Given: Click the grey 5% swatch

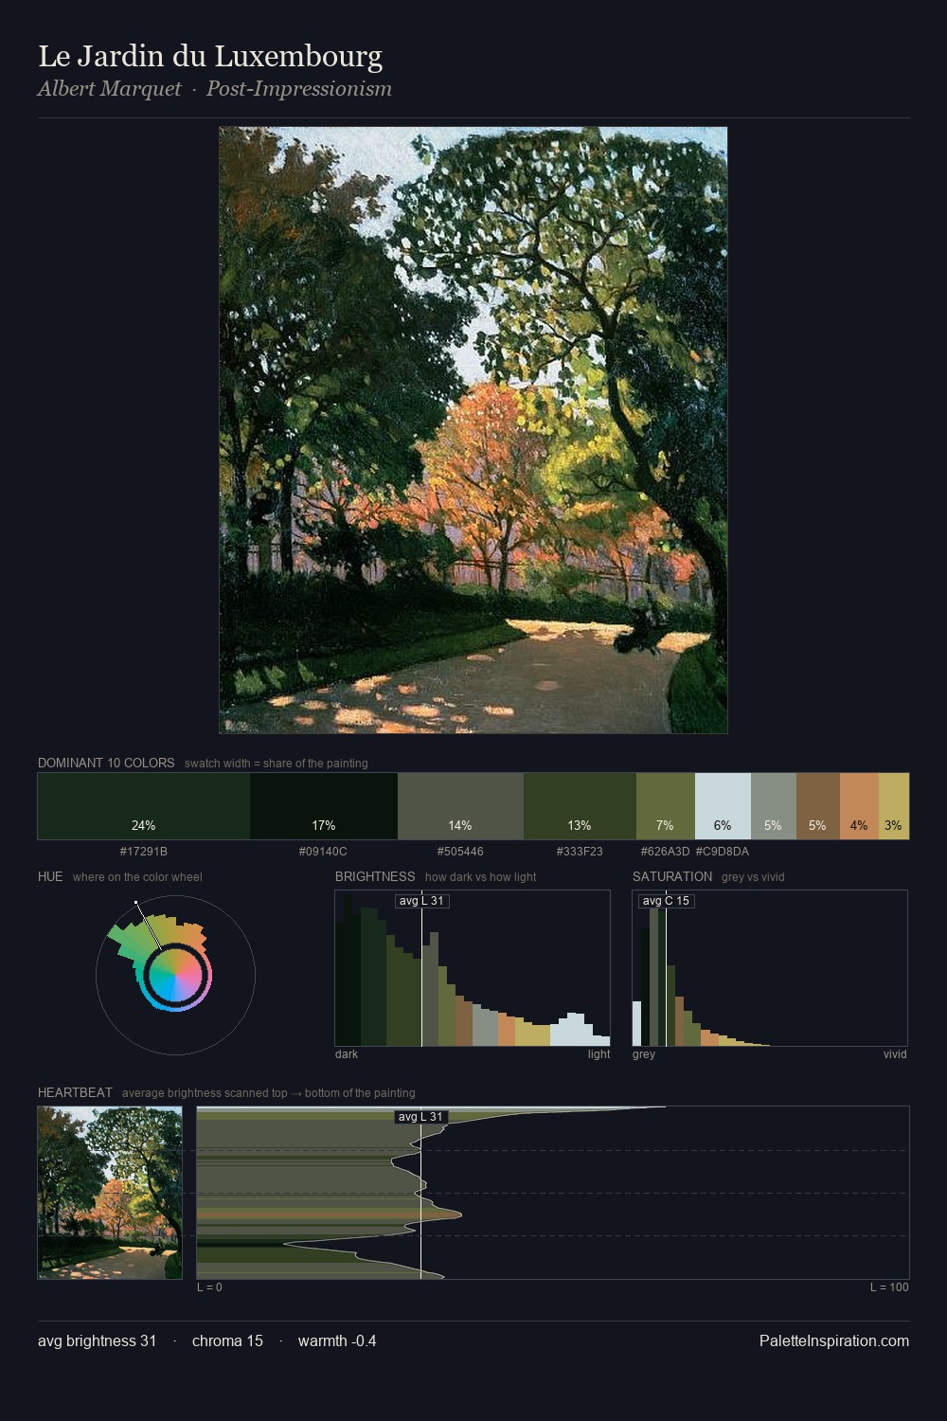Looking at the screenshot, I should pos(774,806).
